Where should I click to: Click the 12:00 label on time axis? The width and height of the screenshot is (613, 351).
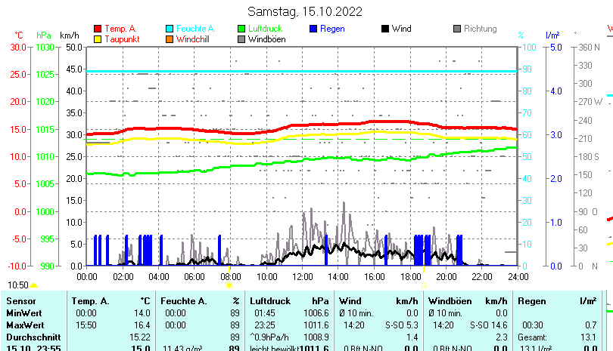pyautogui.click(x=302, y=277)
